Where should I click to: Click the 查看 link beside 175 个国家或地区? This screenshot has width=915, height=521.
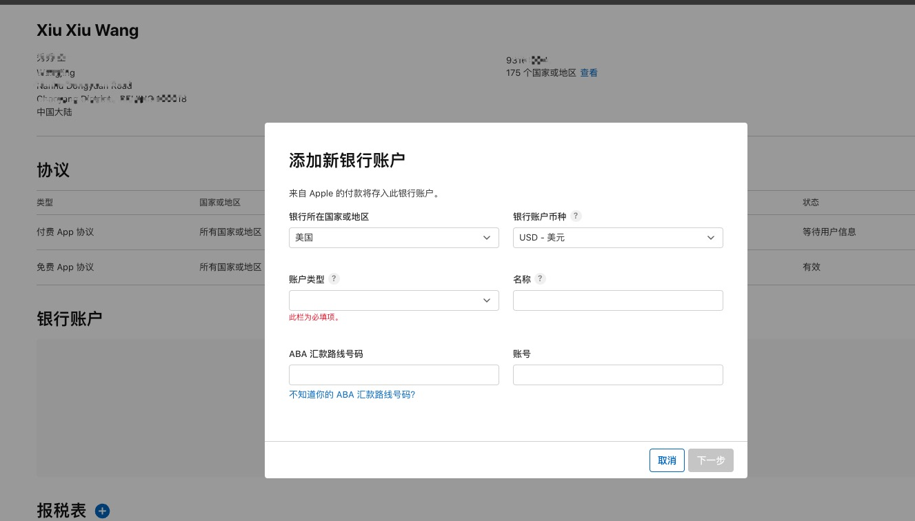[589, 73]
